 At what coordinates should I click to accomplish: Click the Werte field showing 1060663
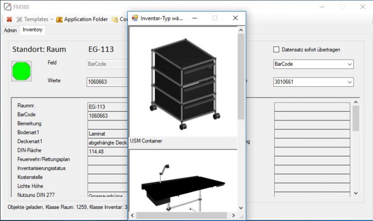click(x=107, y=82)
